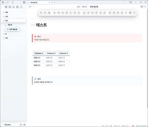Collapse all folders in the explorer
Screen dimensions: 148x127
[21, 7]
